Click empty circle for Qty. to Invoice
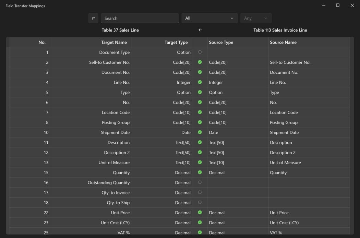The image size is (360, 238). pyautogui.click(x=200, y=192)
